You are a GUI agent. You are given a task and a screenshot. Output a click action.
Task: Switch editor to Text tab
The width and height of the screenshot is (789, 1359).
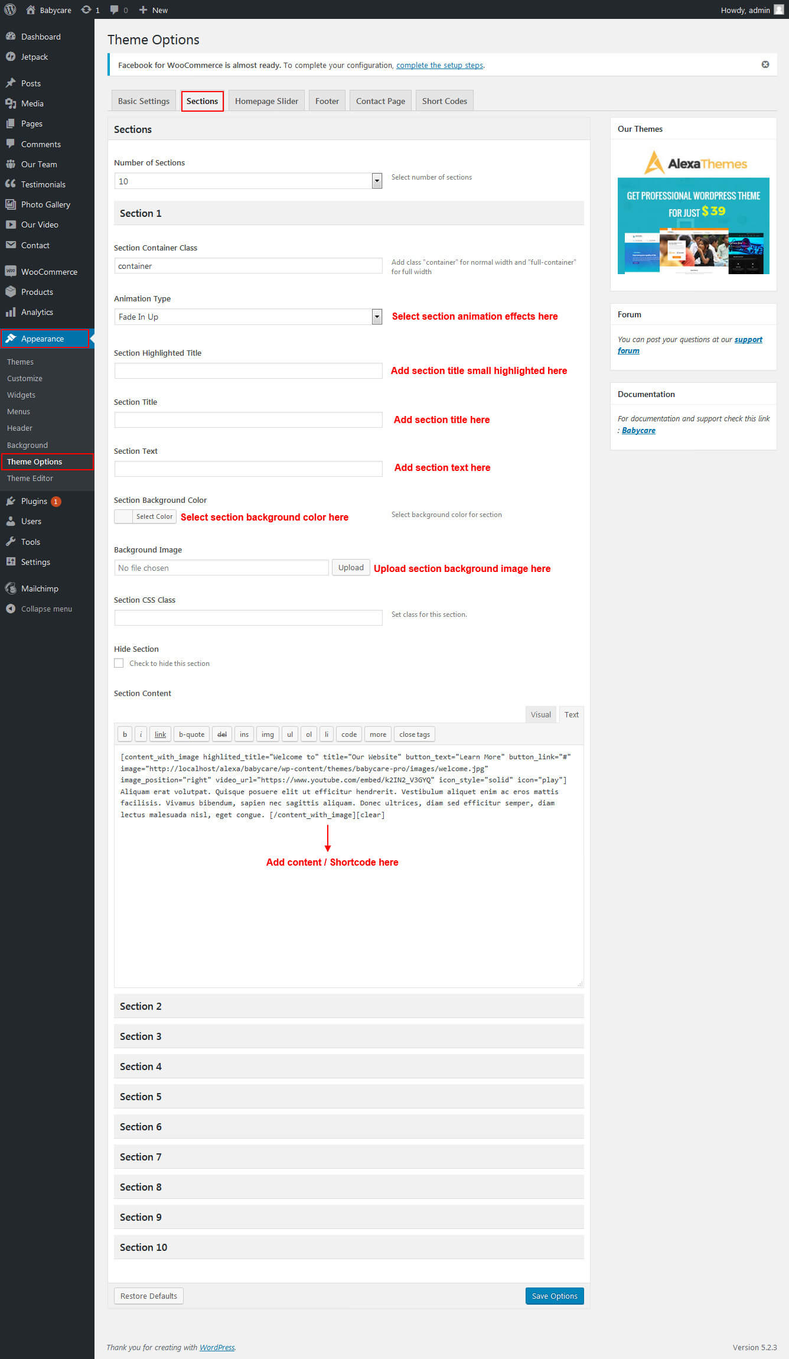571,714
